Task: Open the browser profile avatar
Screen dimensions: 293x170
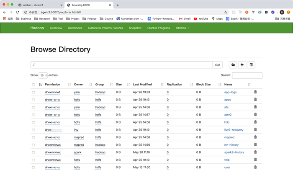Action: (x=282, y=12)
